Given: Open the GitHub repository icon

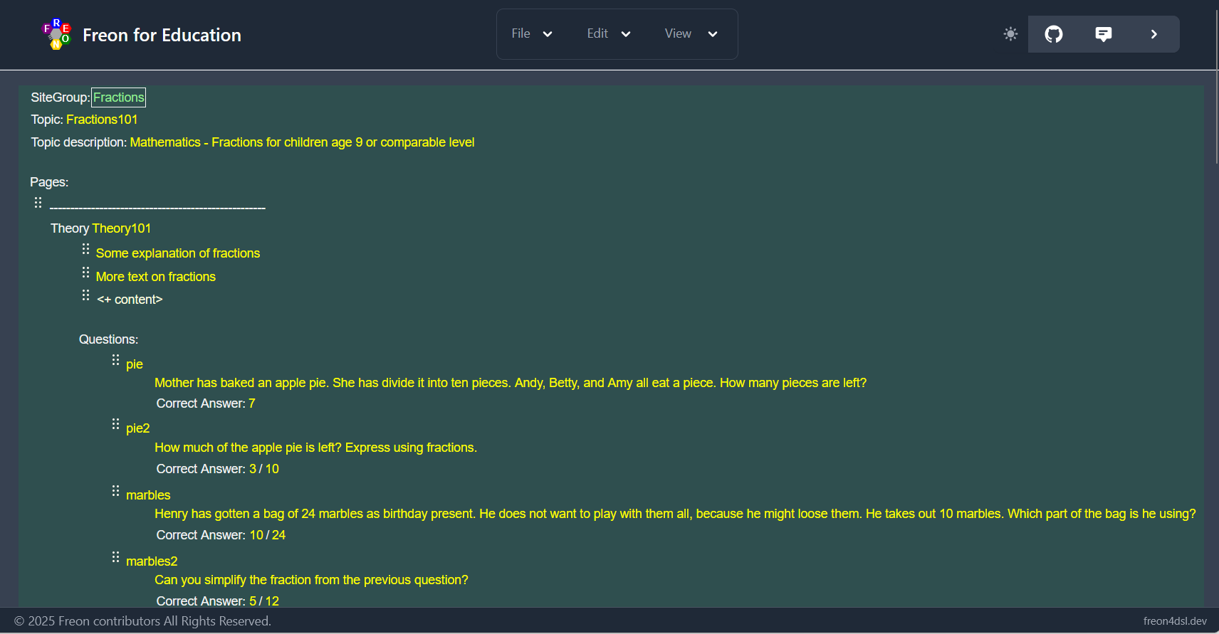Looking at the screenshot, I should tap(1053, 34).
